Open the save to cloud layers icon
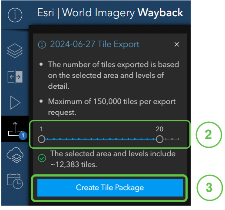The height and width of the screenshot is (210, 225). (15, 155)
